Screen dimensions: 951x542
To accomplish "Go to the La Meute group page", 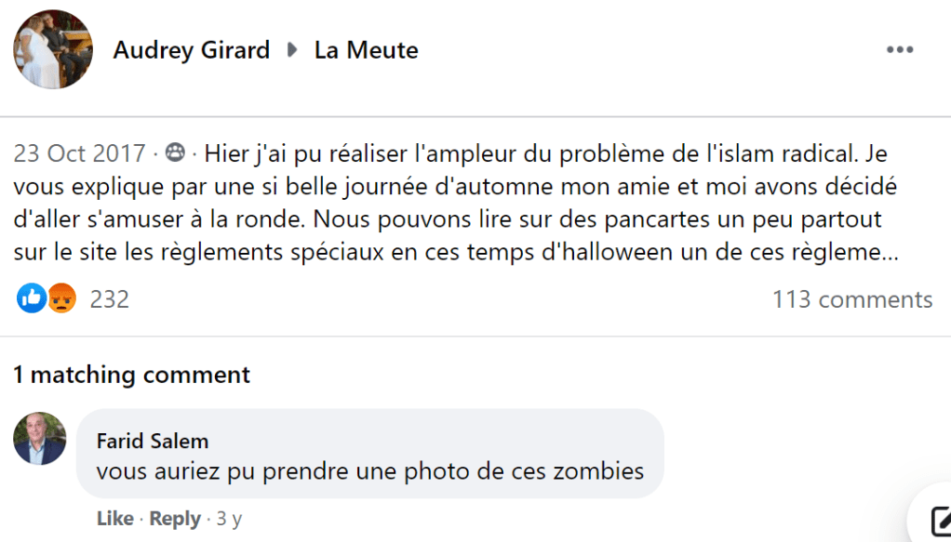I will coord(366,50).
